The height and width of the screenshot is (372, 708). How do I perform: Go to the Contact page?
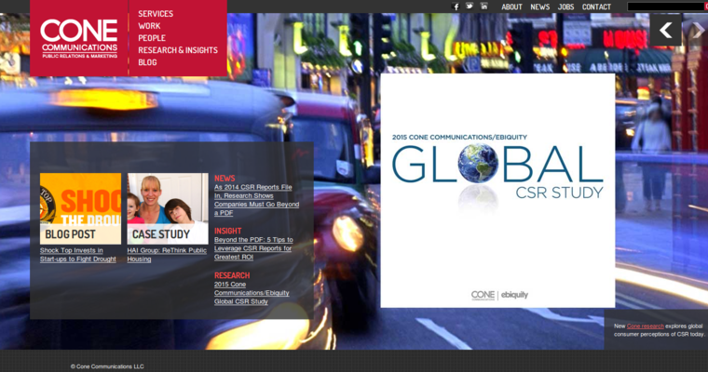[x=596, y=7]
